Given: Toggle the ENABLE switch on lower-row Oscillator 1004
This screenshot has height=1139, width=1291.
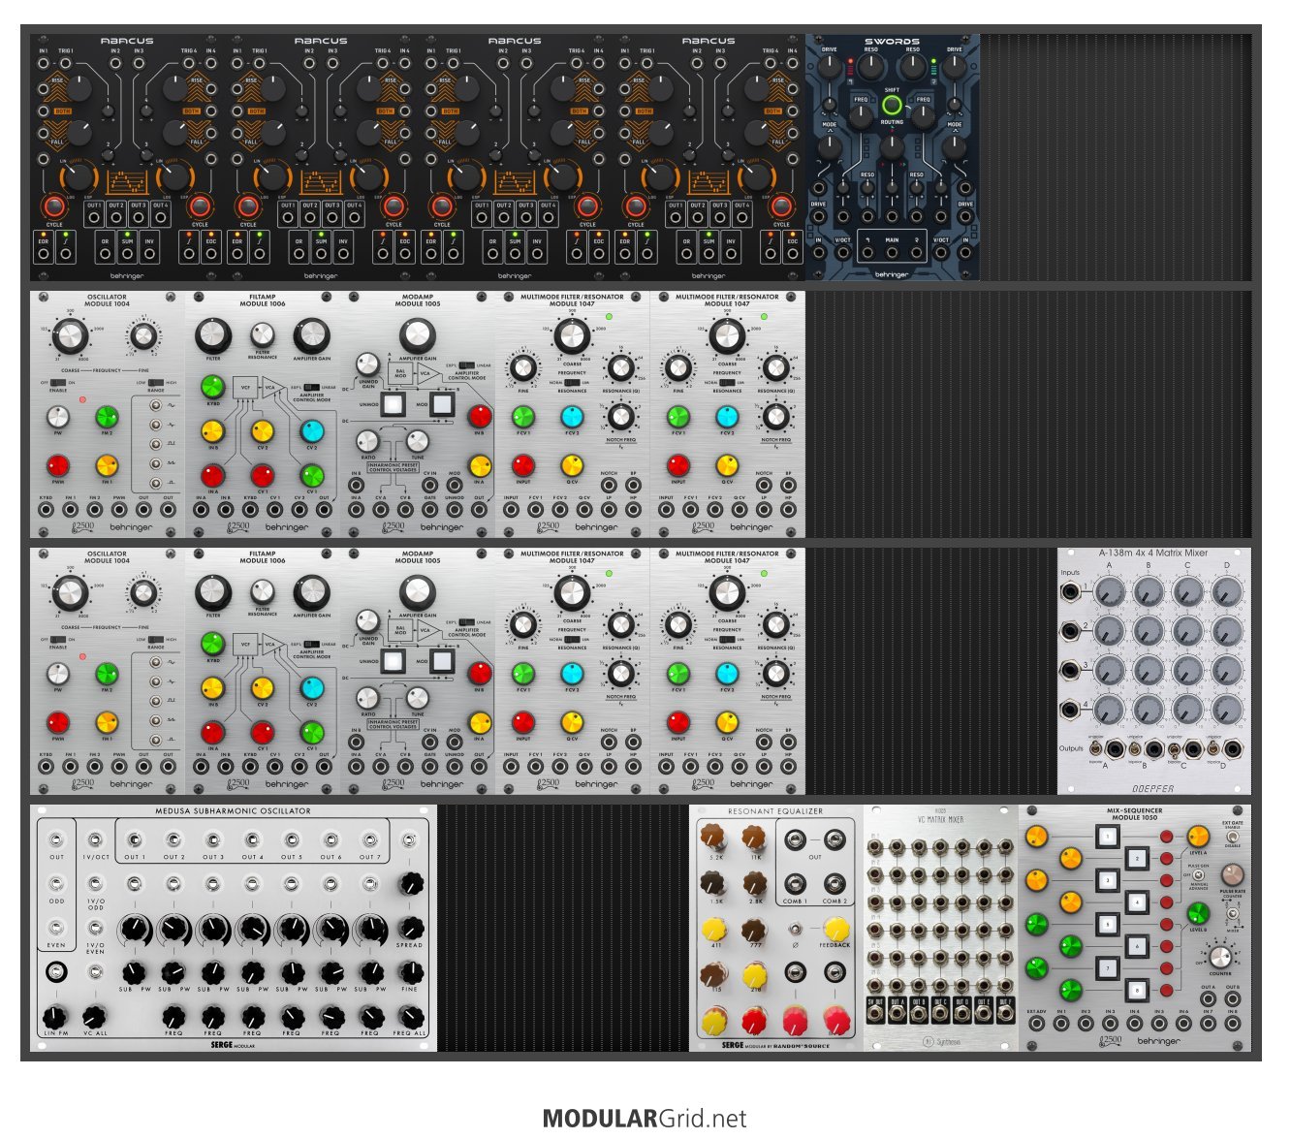Looking at the screenshot, I should 58,639.
